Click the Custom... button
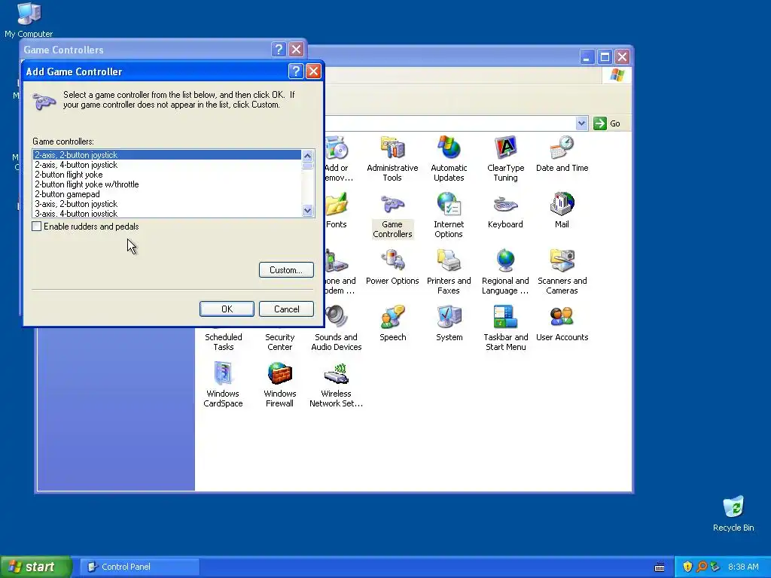The image size is (771, 578). (286, 270)
